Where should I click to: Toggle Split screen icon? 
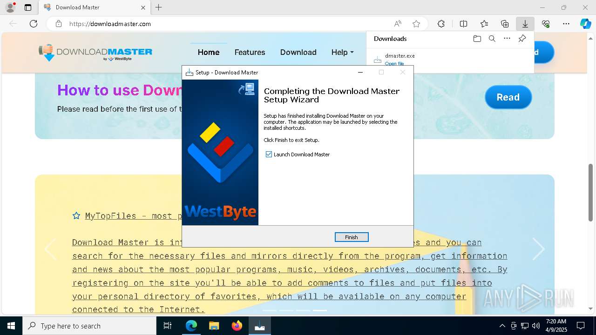[x=464, y=24]
